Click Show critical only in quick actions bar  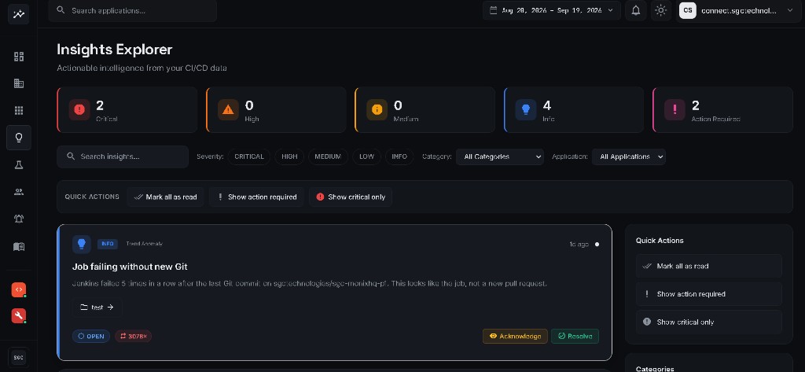click(x=351, y=197)
